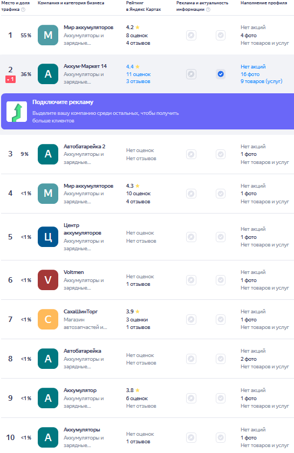Click the yellow 'С' avatar of СахаШинТорг

coord(48,319)
